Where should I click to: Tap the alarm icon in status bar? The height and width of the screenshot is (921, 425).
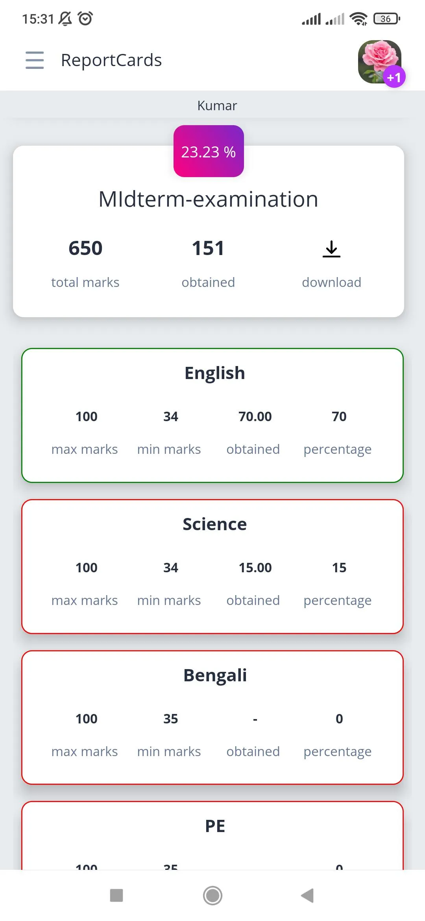(85, 18)
